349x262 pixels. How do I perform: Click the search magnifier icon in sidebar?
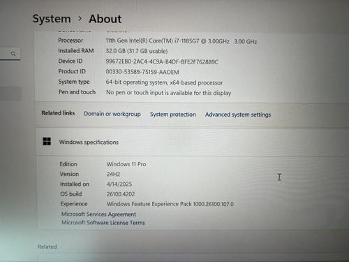[13, 54]
